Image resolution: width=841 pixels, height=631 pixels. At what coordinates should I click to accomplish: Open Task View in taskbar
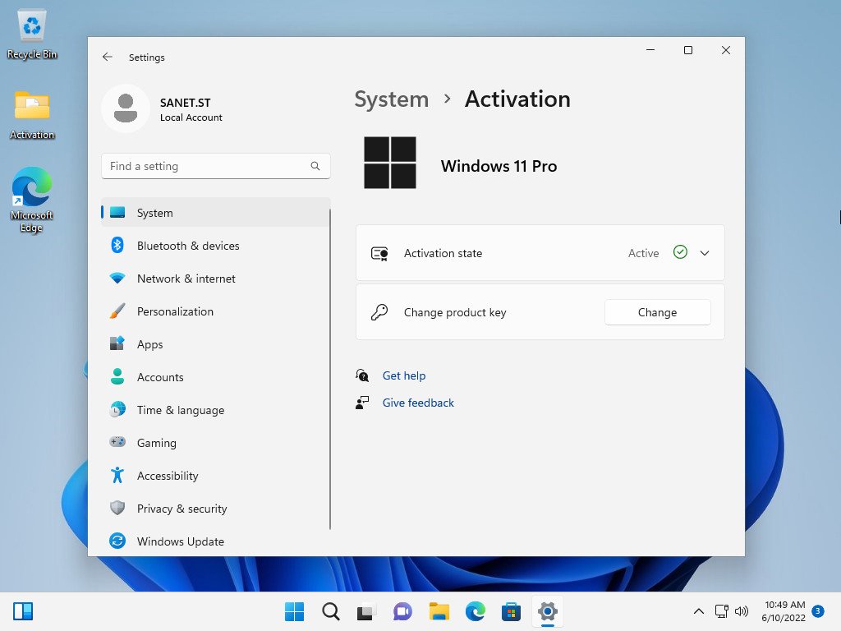[x=366, y=611]
